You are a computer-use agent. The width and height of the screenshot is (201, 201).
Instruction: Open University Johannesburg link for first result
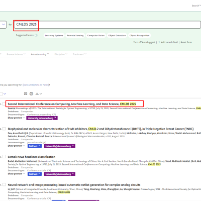click(42, 118)
